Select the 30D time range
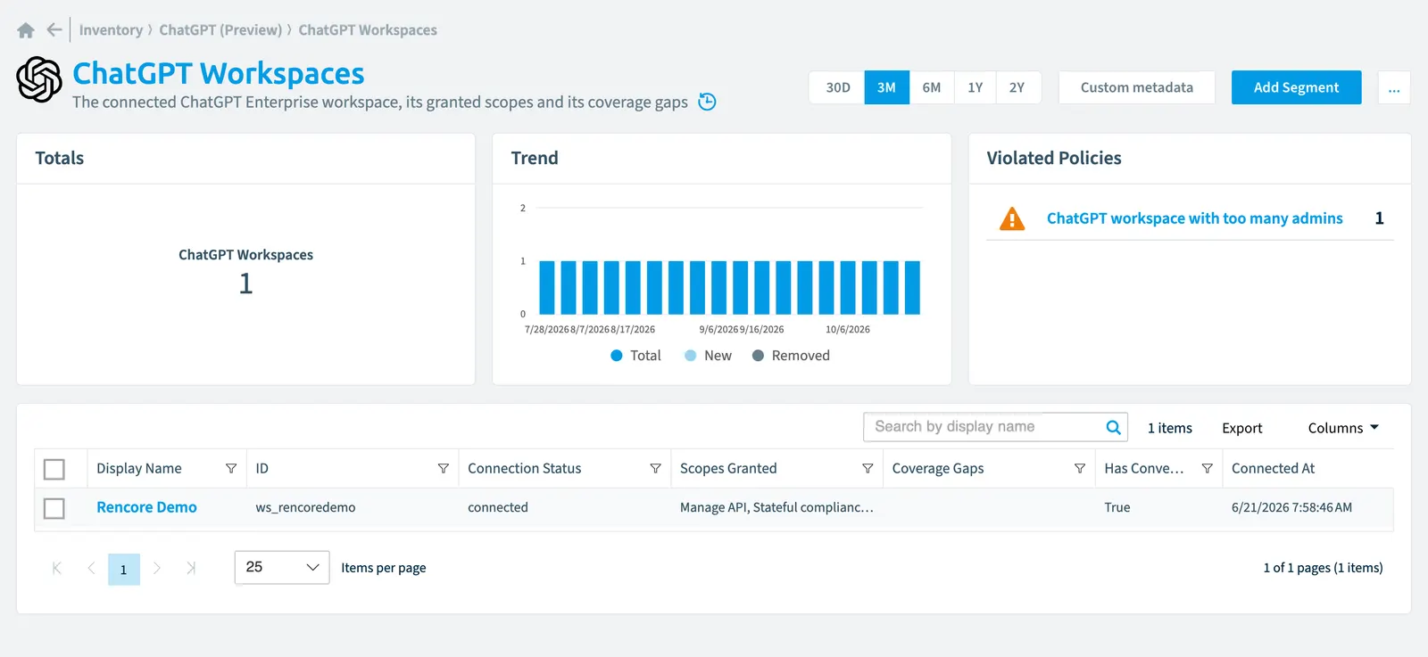 tap(838, 87)
